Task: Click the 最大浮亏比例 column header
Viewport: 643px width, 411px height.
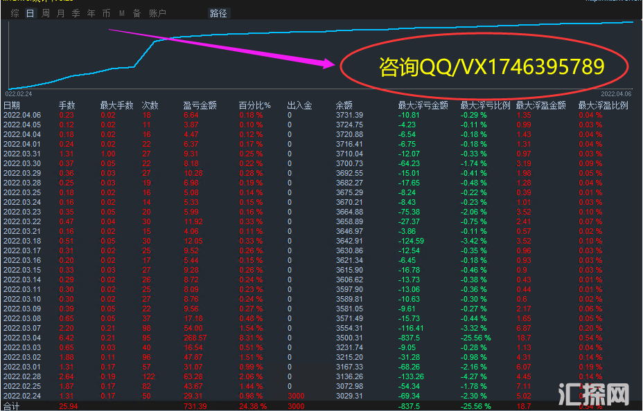Action: [x=485, y=106]
